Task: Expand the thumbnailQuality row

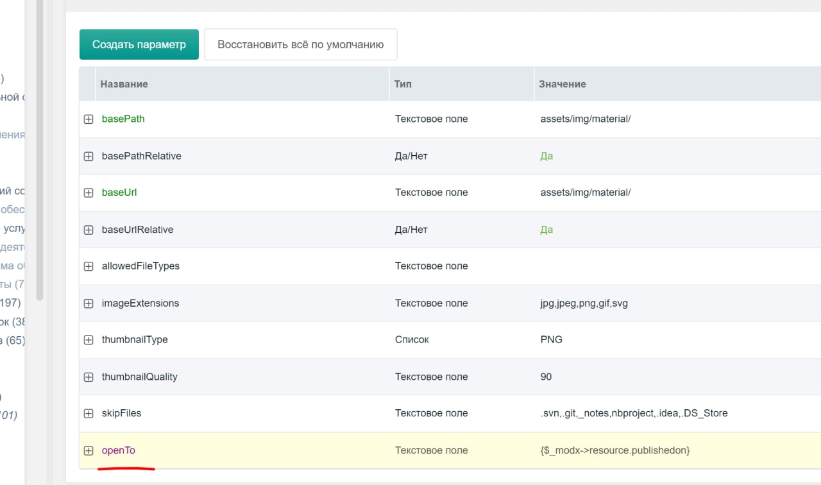Action: (89, 377)
